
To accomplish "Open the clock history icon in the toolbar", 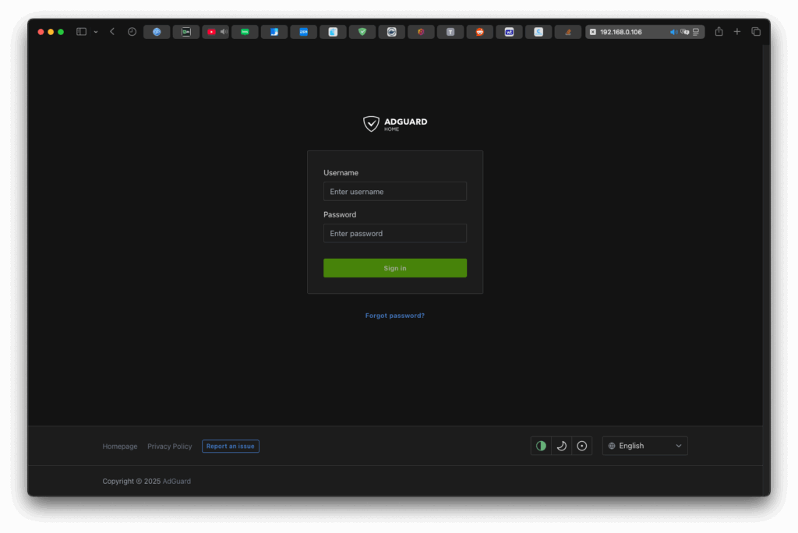I will pos(132,32).
